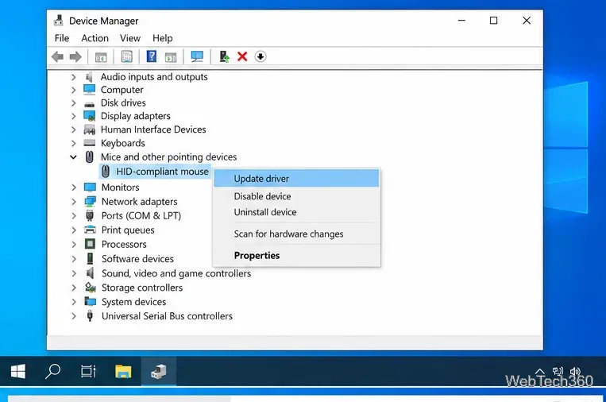606x402 pixels.
Task: Choose Scan for hardware changes in context menu
Action: 296,234
